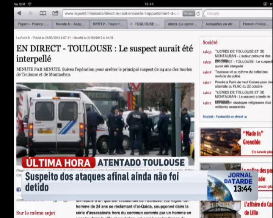Tap the Safari forward arrow
The image size is (273, 218).
point(31,13)
